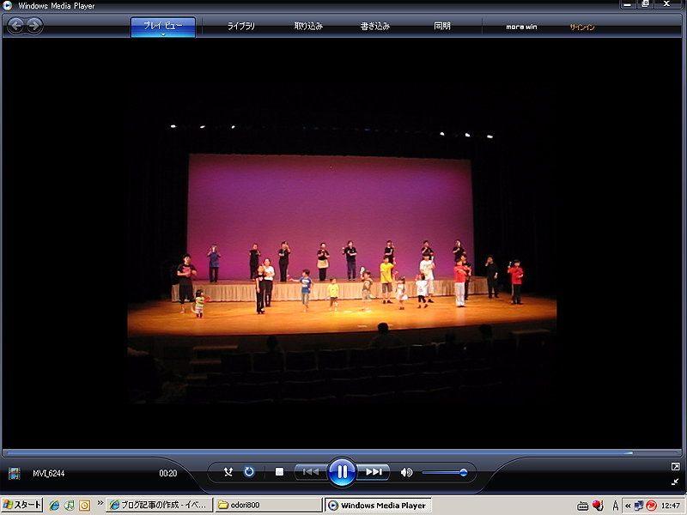The width and height of the screenshot is (687, 515).
Task: Skip to next track
Action: point(374,471)
